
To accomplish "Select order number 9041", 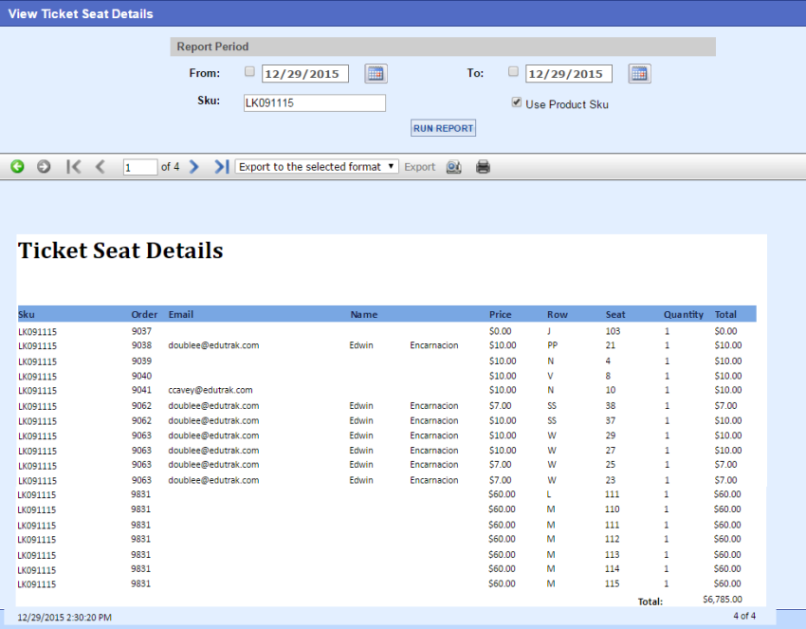I will click(141, 390).
